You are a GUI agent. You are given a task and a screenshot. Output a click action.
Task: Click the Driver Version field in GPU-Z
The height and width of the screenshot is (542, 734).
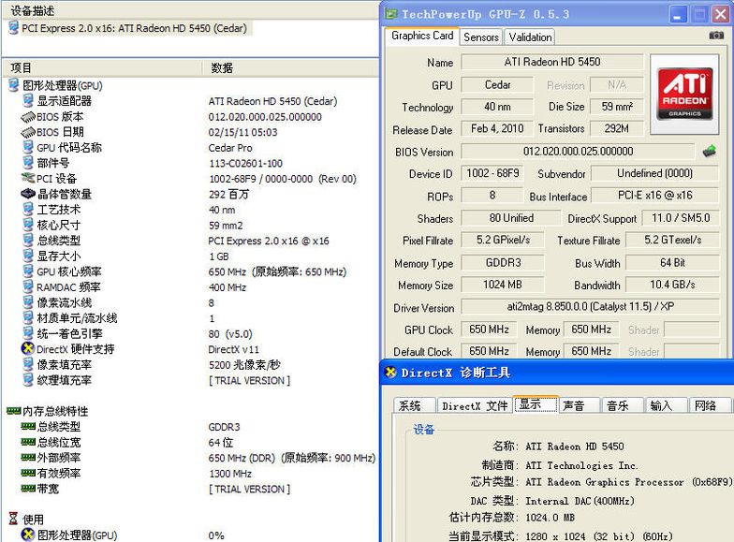tap(590, 307)
